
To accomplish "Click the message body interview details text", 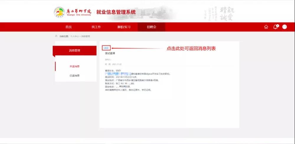I will (133, 80).
